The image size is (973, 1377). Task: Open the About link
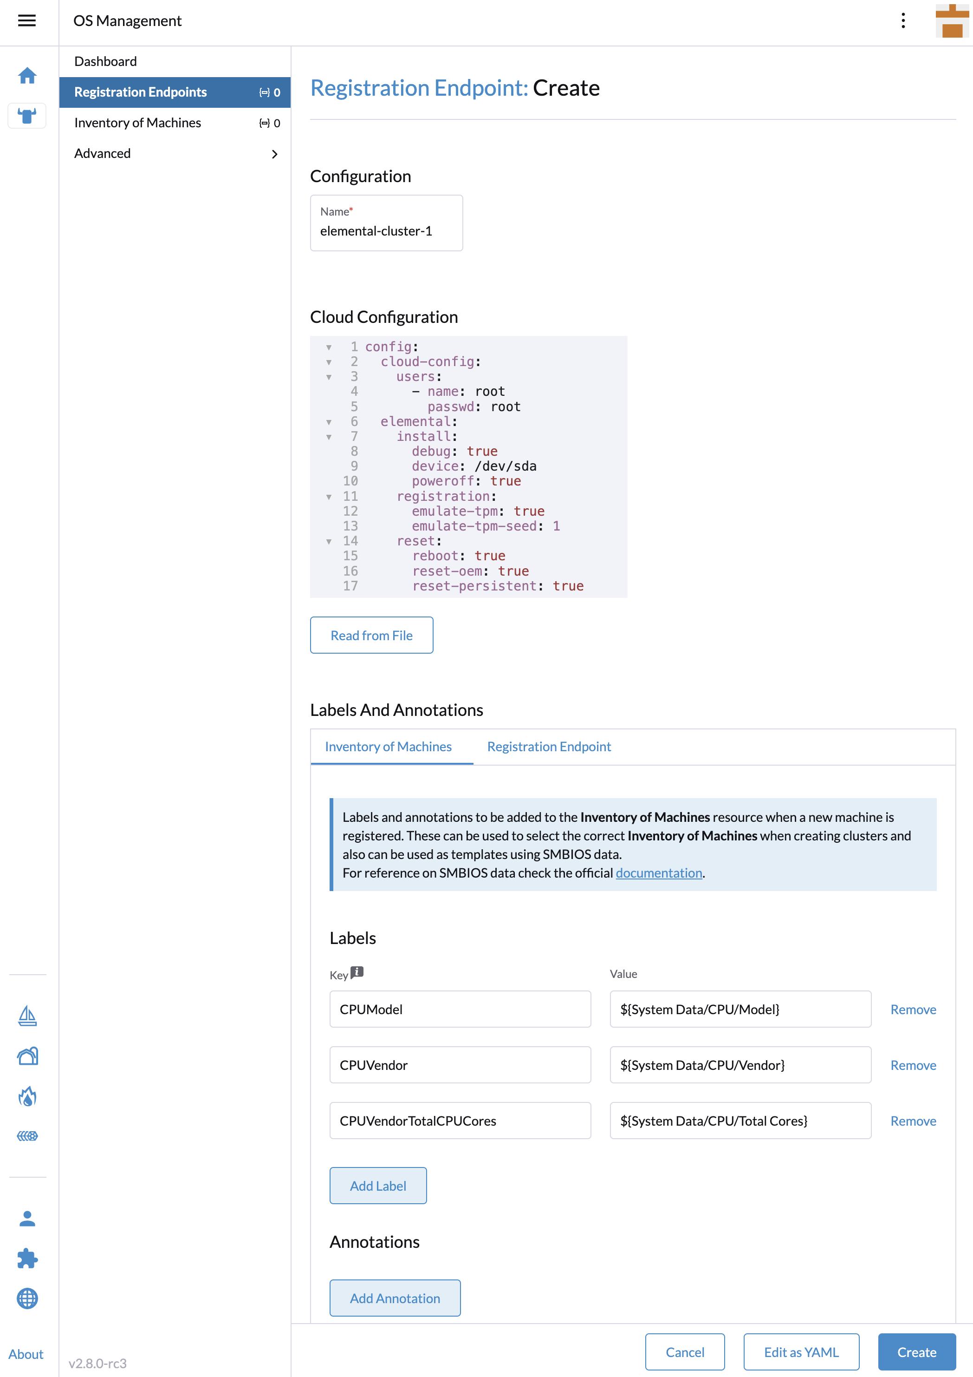click(26, 1354)
